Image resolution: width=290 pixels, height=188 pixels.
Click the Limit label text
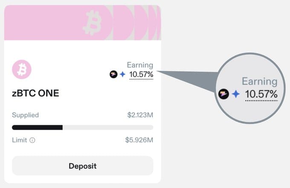(x=20, y=140)
